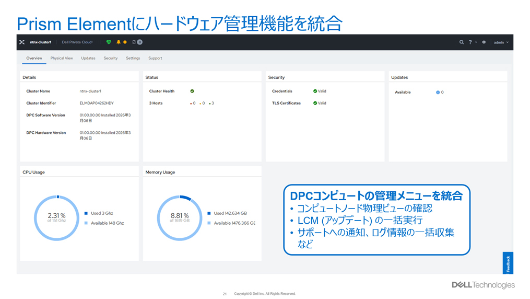This screenshot has height=299, width=530.
Task: Click the Memory Usage panel heading
Action: pos(160,172)
